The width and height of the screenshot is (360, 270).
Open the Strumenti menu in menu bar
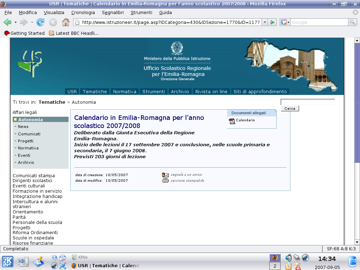click(x=141, y=12)
